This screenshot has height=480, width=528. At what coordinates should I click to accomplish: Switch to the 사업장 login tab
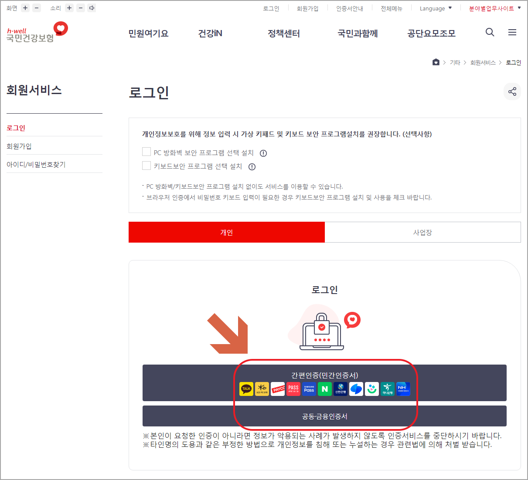click(x=422, y=232)
